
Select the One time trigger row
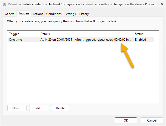point(15,40)
